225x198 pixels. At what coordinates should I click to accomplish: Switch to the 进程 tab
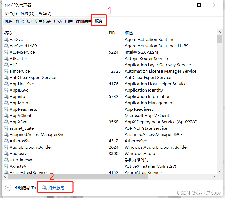click(x=8, y=21)
